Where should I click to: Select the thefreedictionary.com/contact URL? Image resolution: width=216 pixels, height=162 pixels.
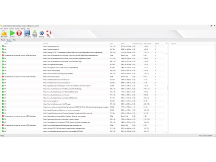56,95
